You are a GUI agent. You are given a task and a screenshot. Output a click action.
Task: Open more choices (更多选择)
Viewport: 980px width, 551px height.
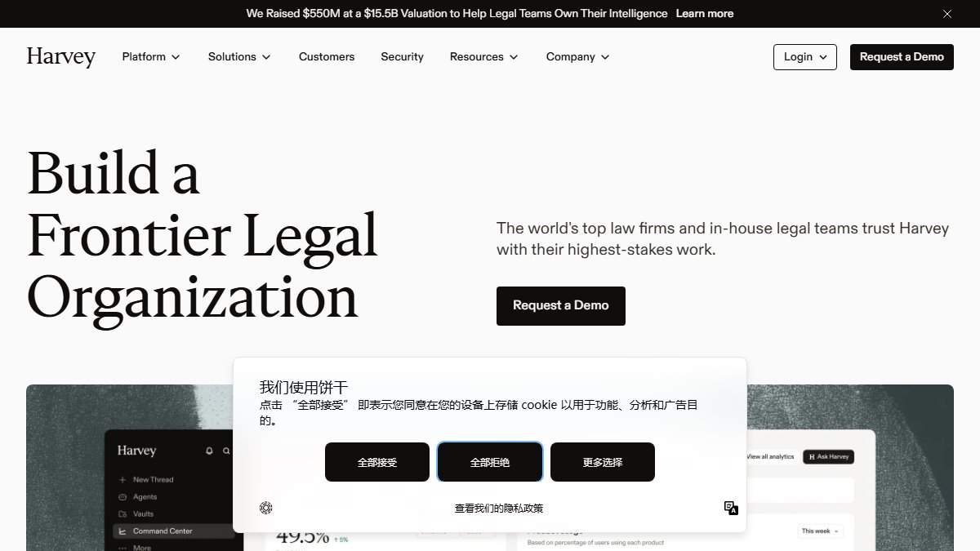pos(603,462)
